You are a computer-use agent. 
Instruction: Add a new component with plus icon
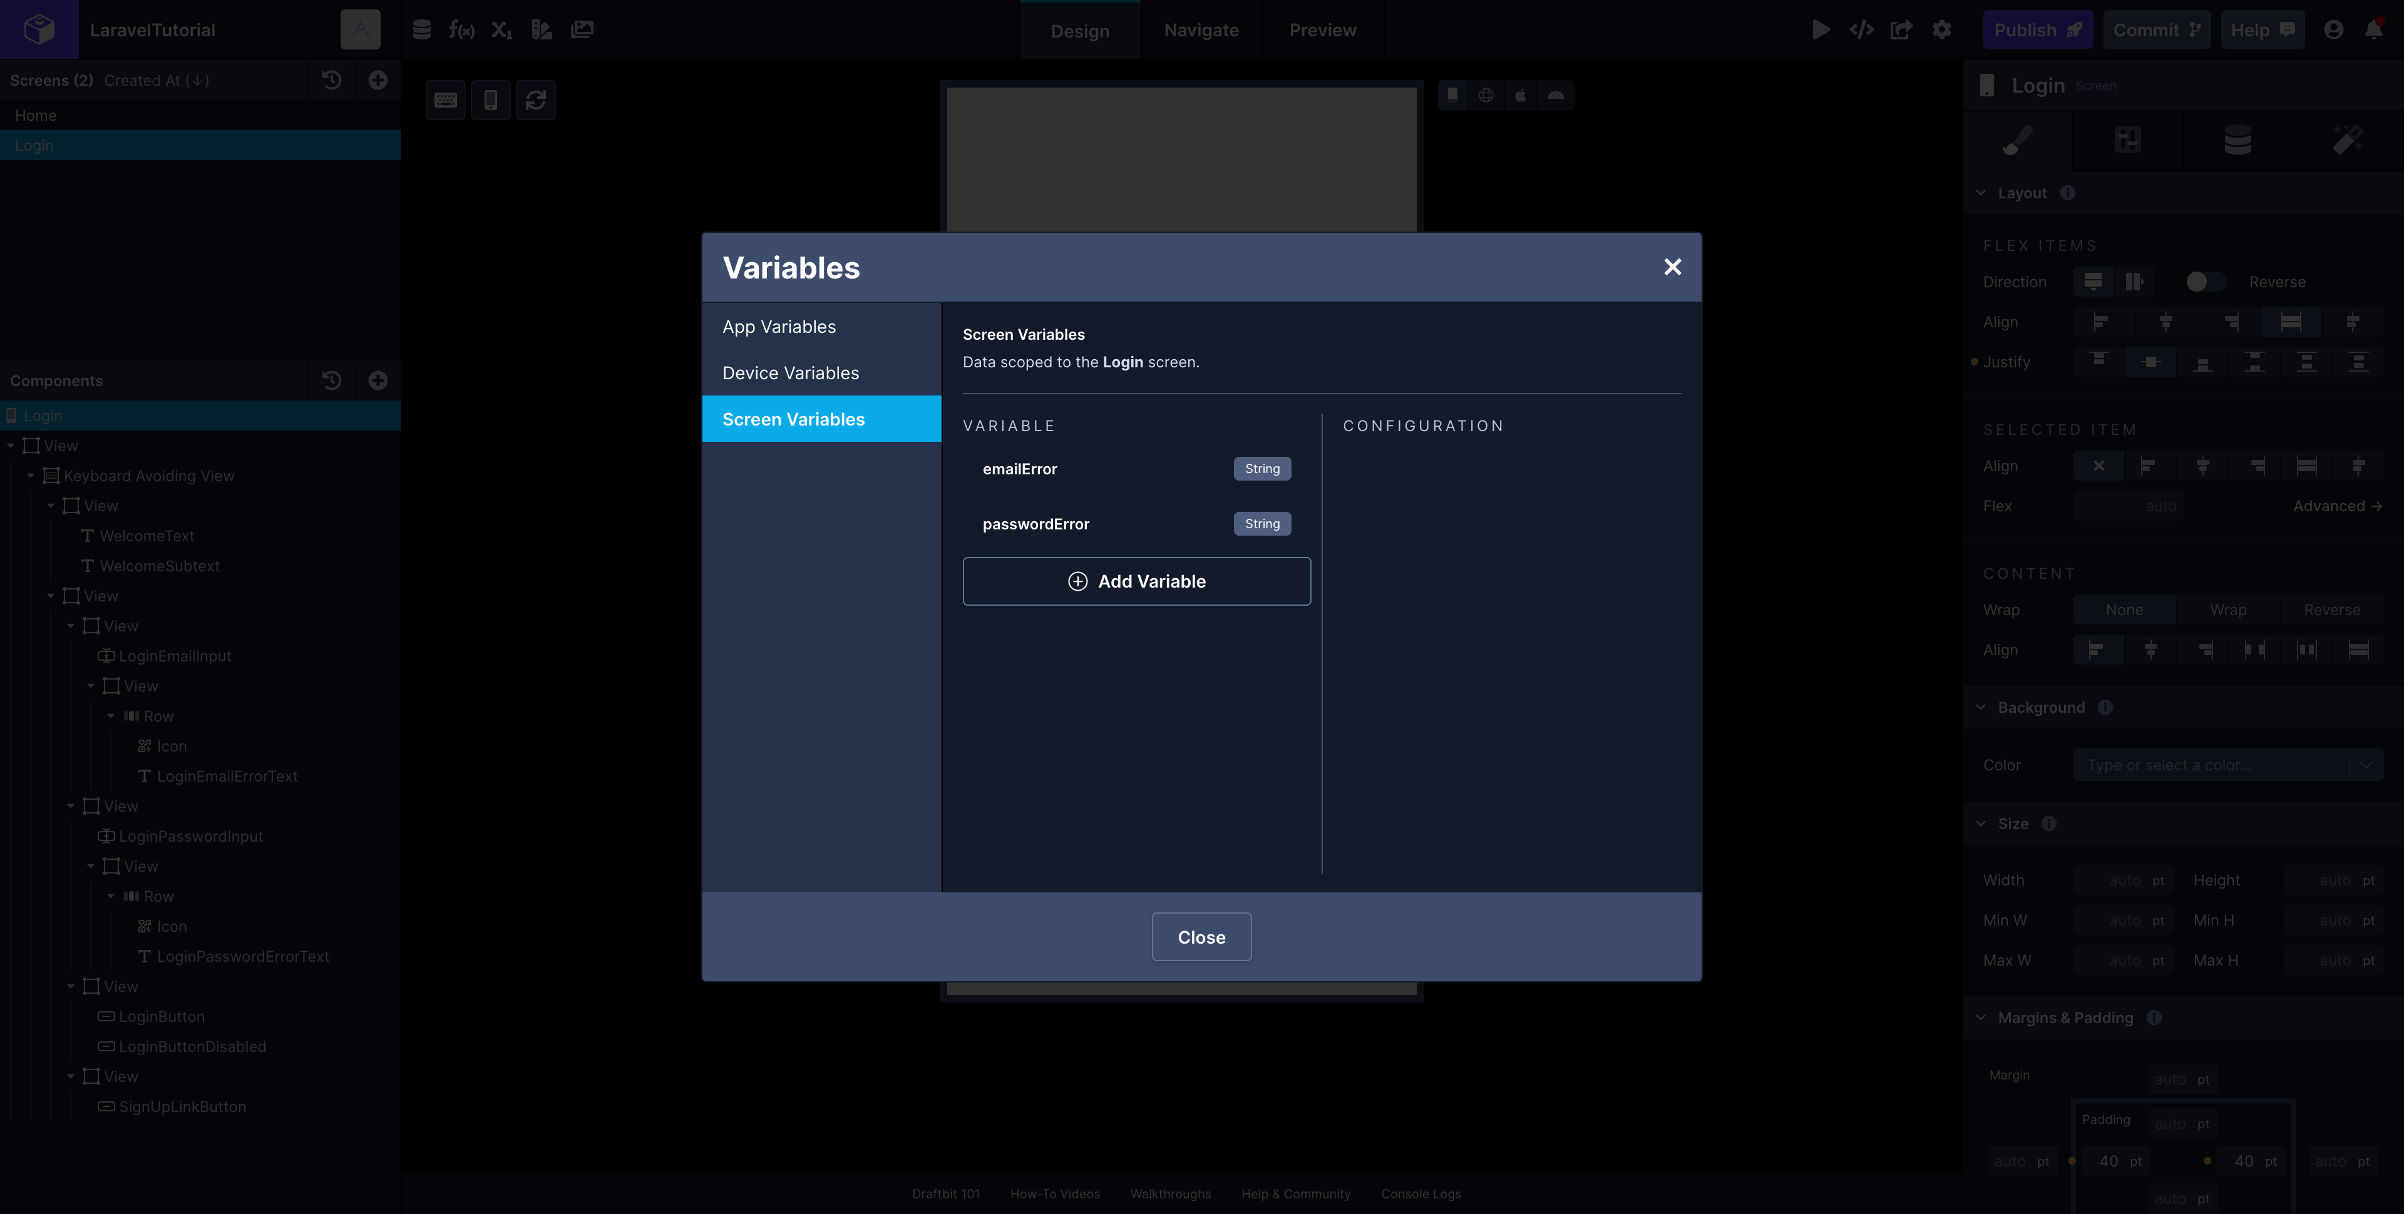[378, 380]
